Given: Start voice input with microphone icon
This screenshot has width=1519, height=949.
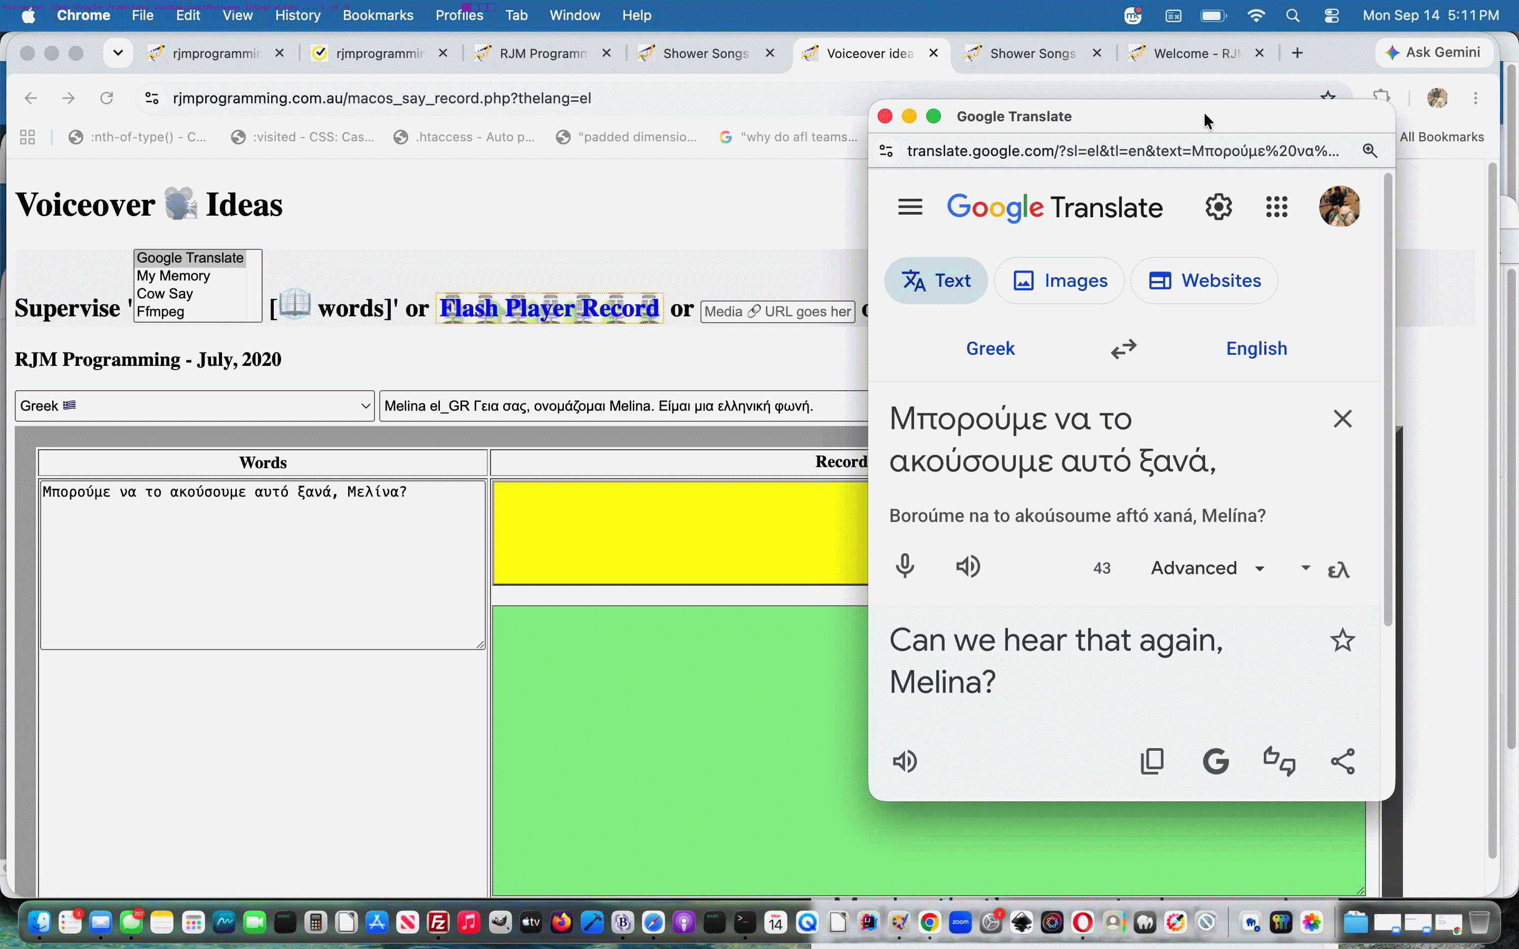Looking at the screenshot, I should coord(905,567).
